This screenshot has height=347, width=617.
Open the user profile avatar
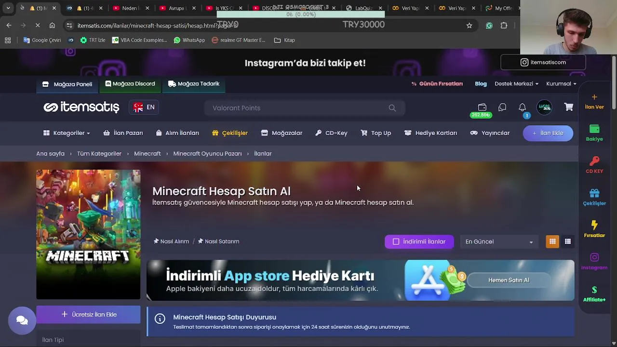point(544,107)
